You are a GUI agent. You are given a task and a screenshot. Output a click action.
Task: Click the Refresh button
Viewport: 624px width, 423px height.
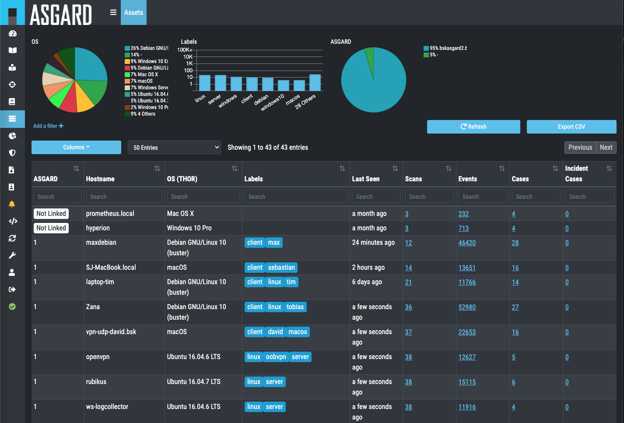pos(473,127)
